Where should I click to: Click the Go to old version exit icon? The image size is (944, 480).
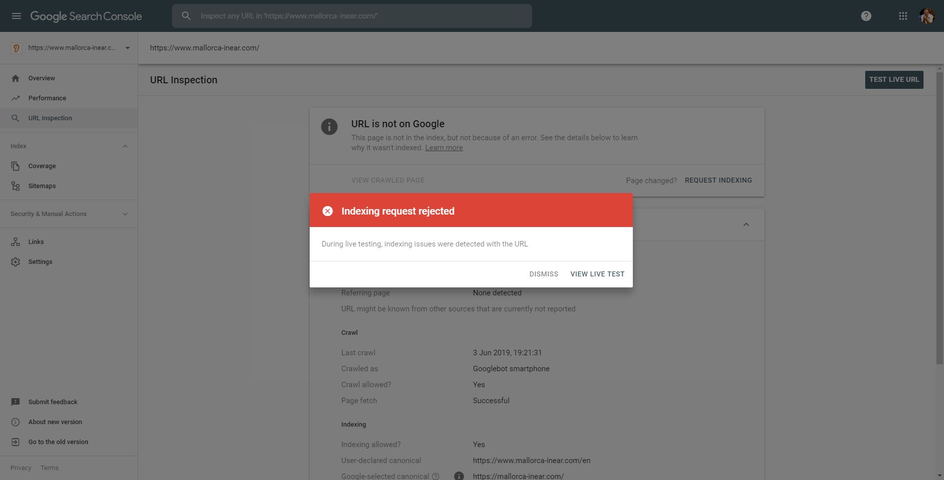pyautogui.click(x=15, y=442)
